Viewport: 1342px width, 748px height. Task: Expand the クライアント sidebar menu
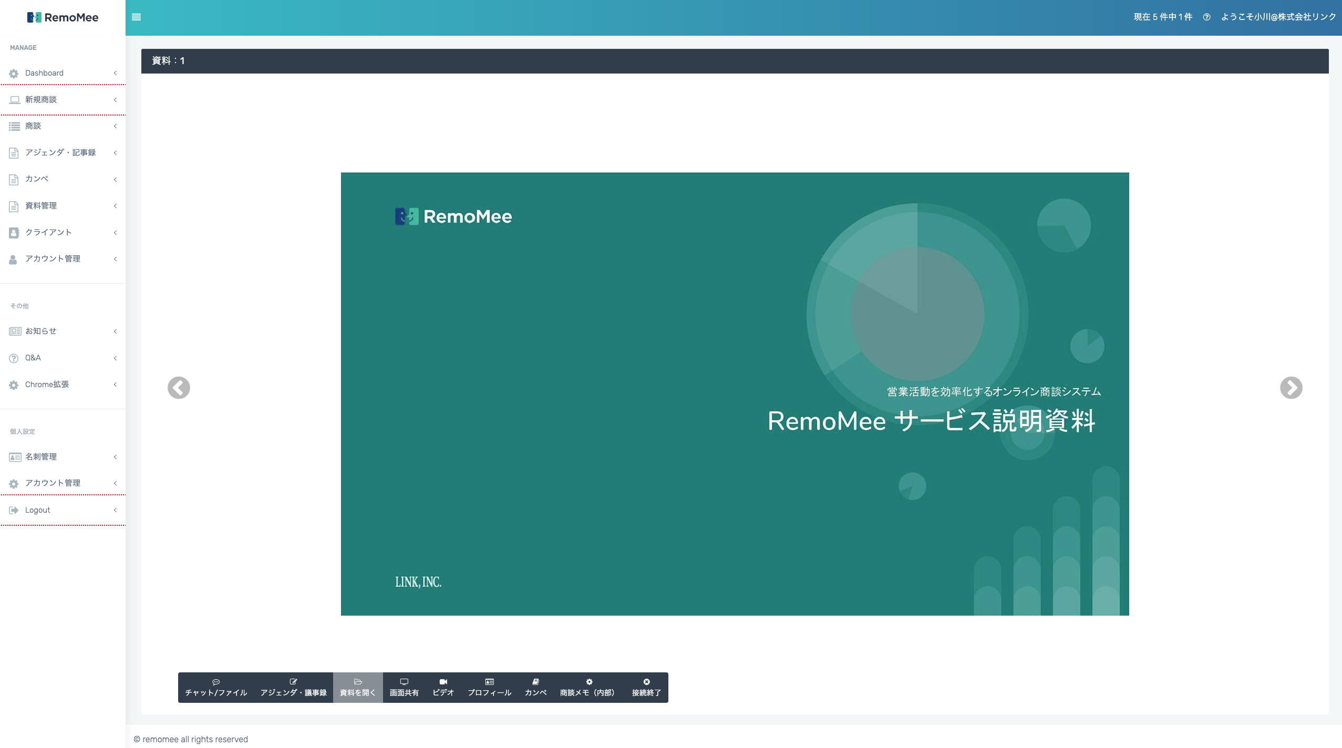(48, 232)
